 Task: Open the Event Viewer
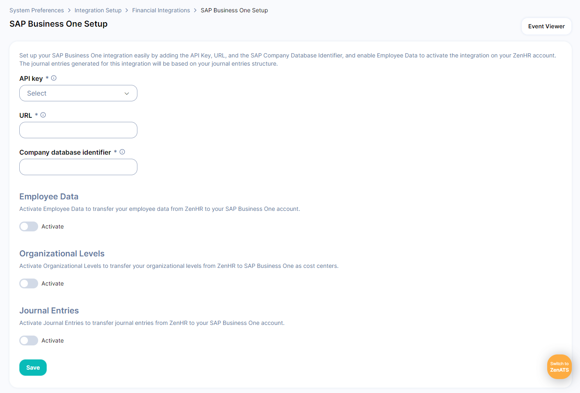pos(546,26)
